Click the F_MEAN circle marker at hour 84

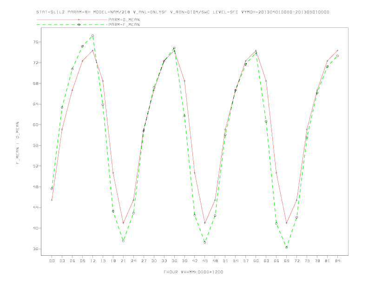click(337, 56)
